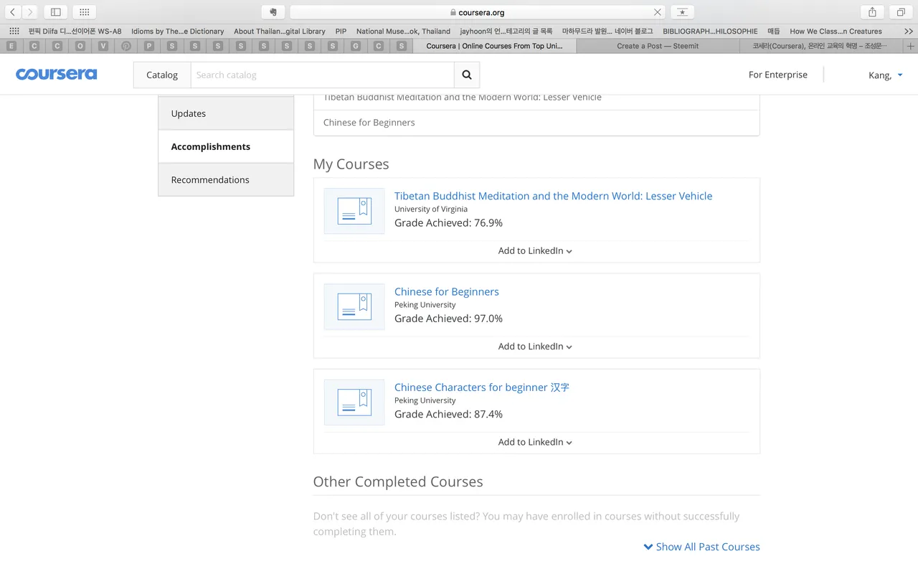Open the 매듭 bookmark
The image size is (918, 574).
point(774,31)
